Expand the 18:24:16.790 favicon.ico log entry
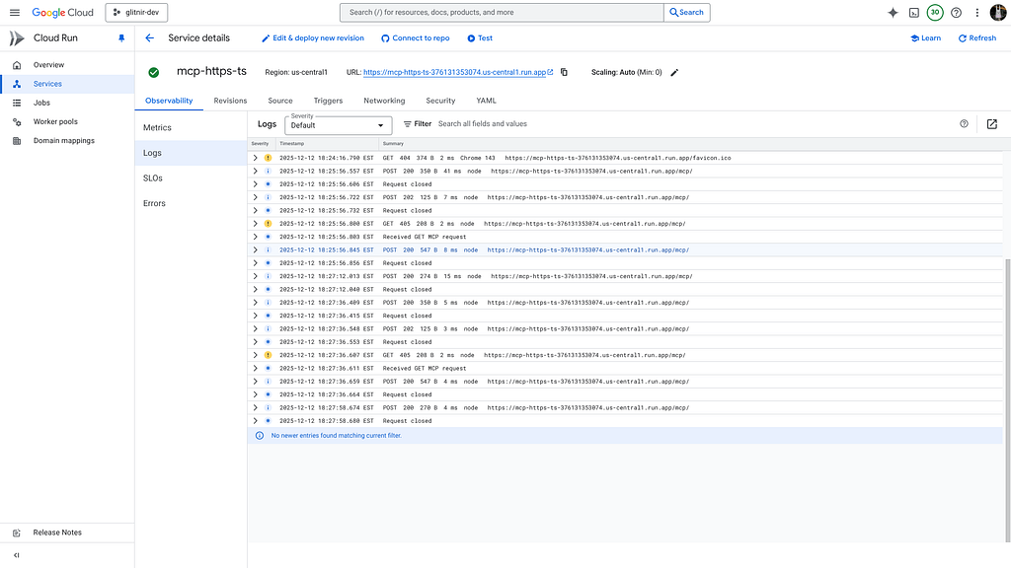This screenshot has width=1011, height=568. point(256,158)
